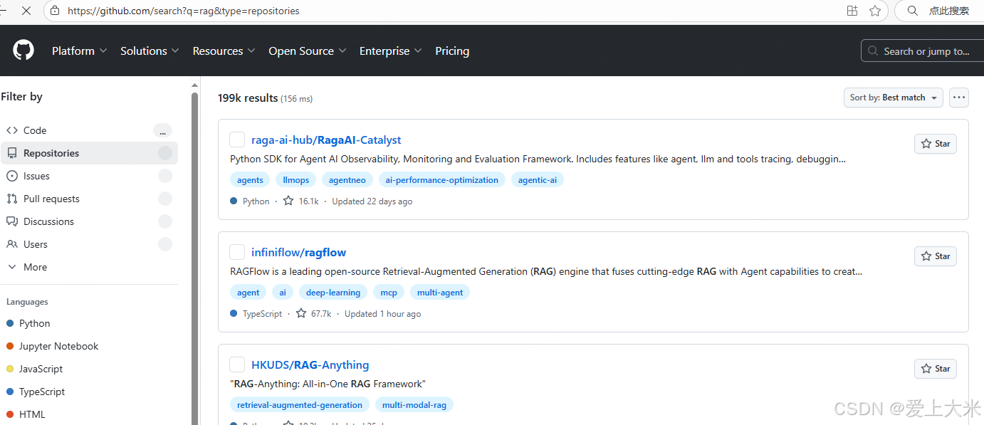Open the QR/extension grid icon in address bar
The width and height of the screenshot is (984, 425).
[x=852, y=11]
